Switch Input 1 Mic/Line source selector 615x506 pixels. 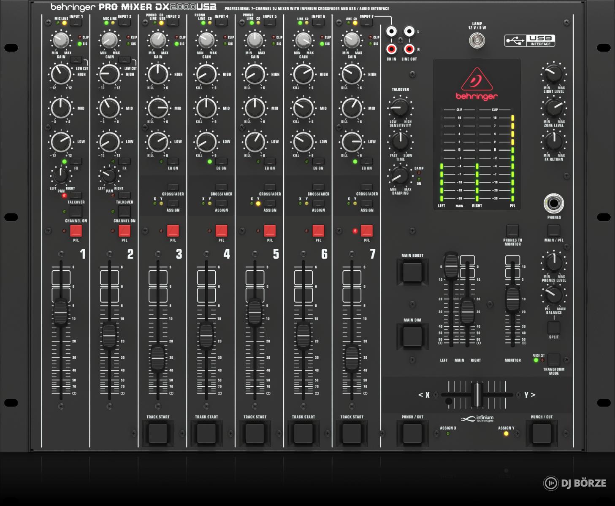76,22
